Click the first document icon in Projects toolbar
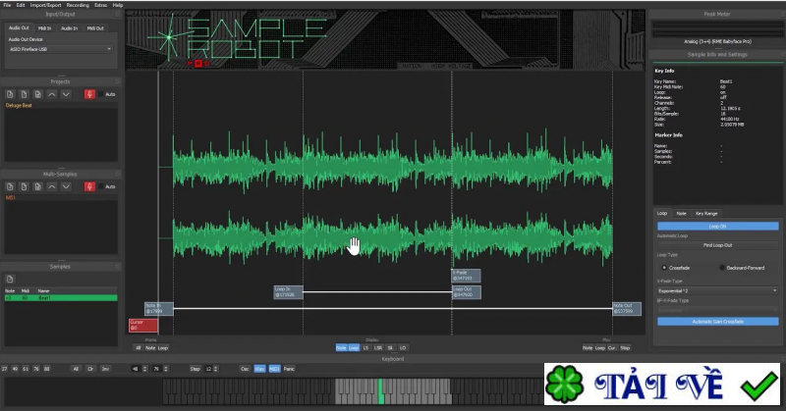The height and width of the screenshot is (411, 786). (10, 94)
